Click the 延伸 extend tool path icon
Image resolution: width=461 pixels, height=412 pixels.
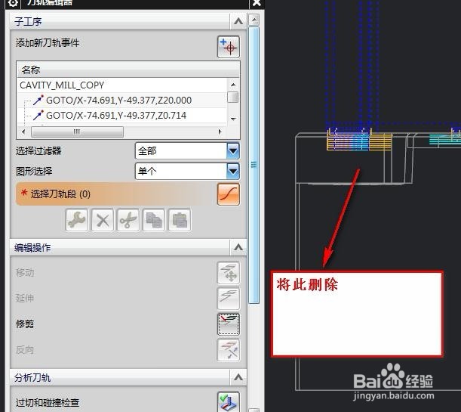229,299
